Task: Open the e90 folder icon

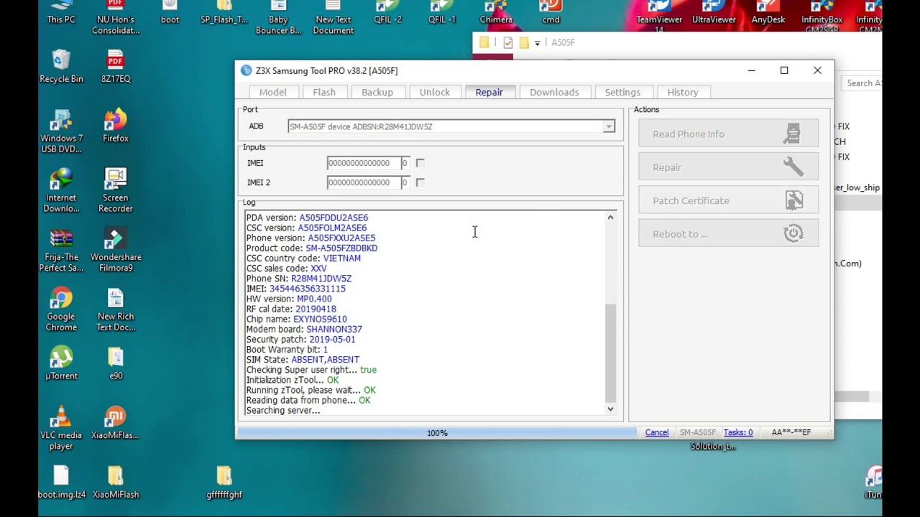Action: tap(116, 363)
